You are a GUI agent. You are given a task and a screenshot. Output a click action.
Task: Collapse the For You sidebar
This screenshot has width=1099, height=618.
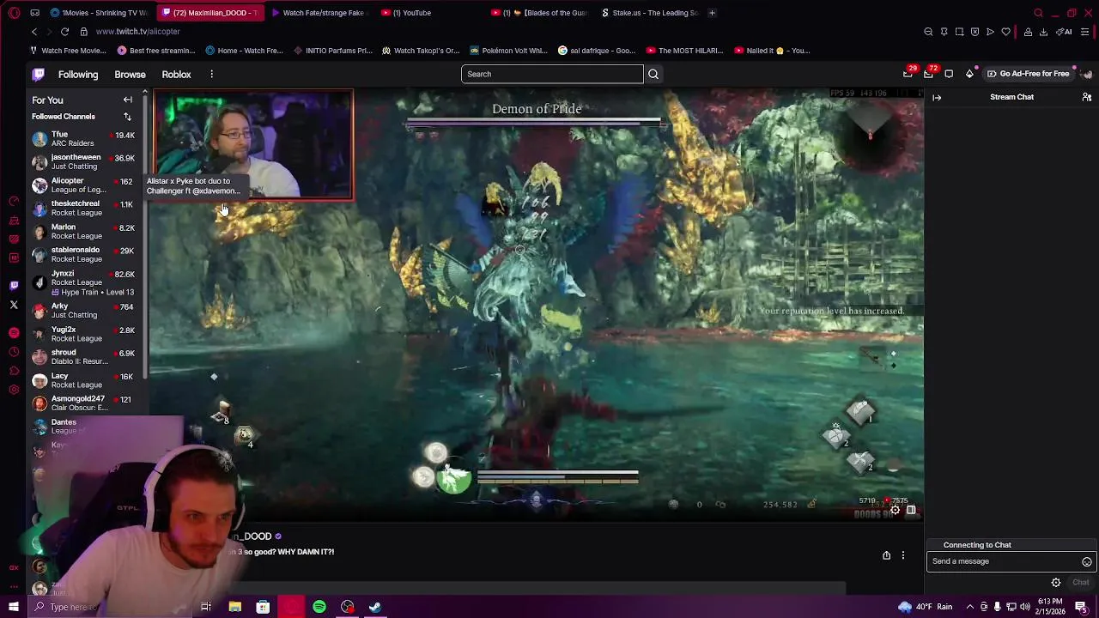pos(128,100)
